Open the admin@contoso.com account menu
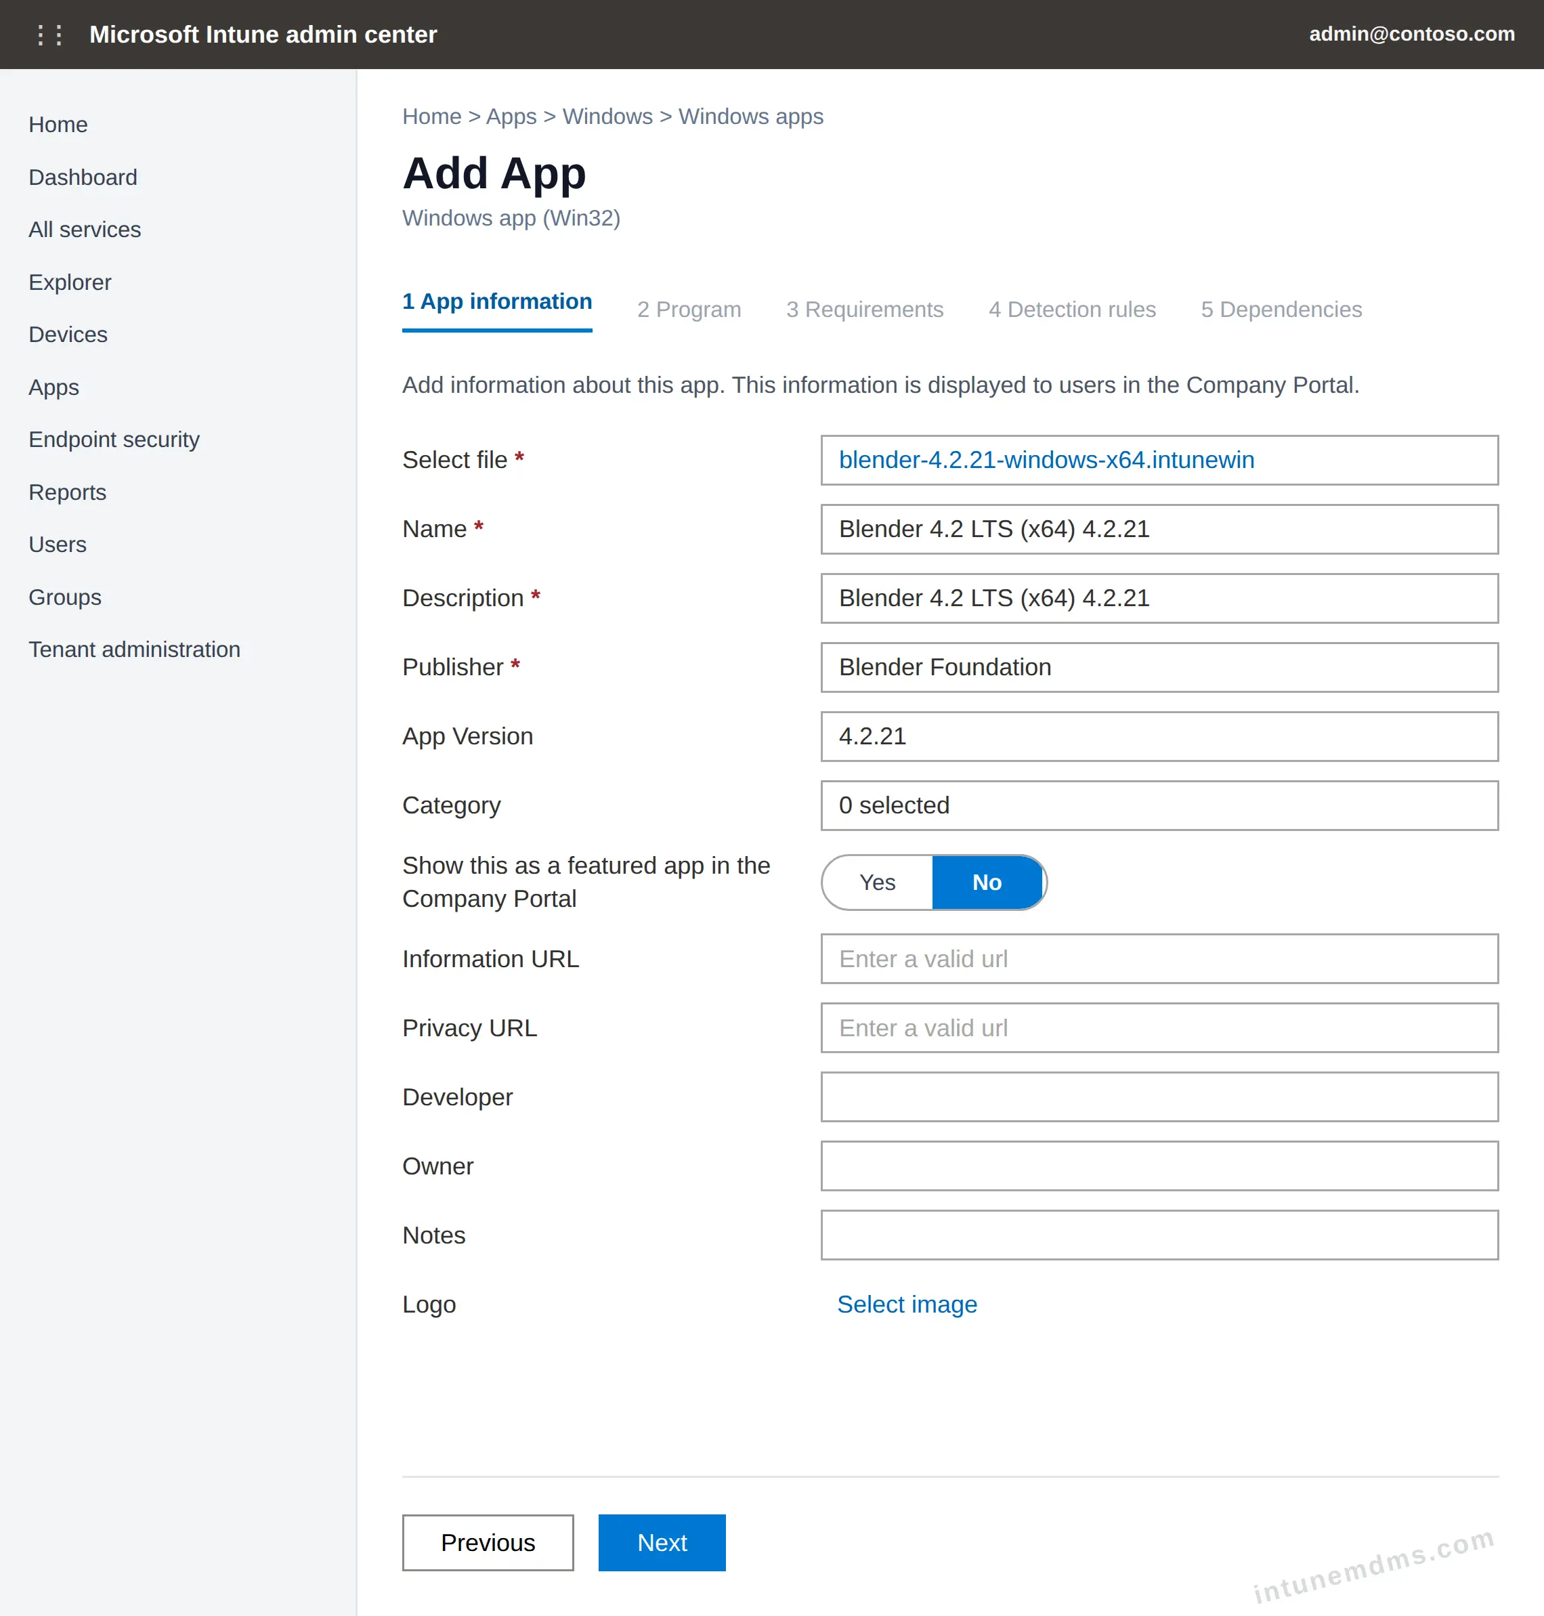This screenshot has height=1616, width=1544. (1411, 34)
